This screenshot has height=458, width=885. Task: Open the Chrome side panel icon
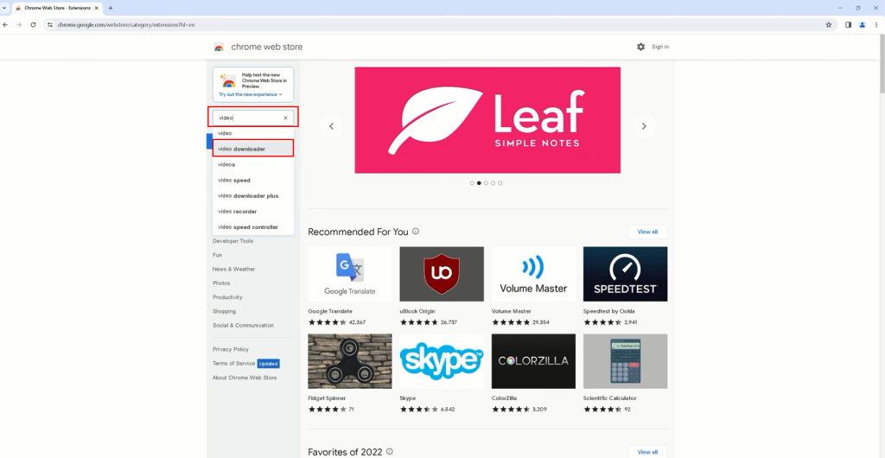(848, 24)
